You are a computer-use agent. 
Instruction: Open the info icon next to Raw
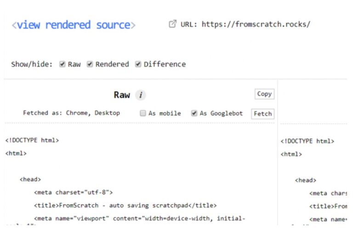coord(141,95)
